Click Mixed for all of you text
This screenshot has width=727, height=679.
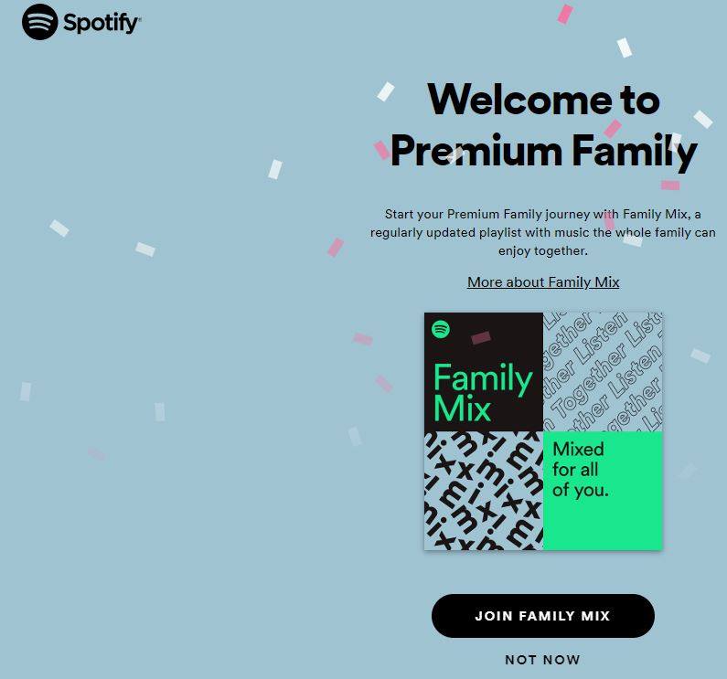coord(580,470)
